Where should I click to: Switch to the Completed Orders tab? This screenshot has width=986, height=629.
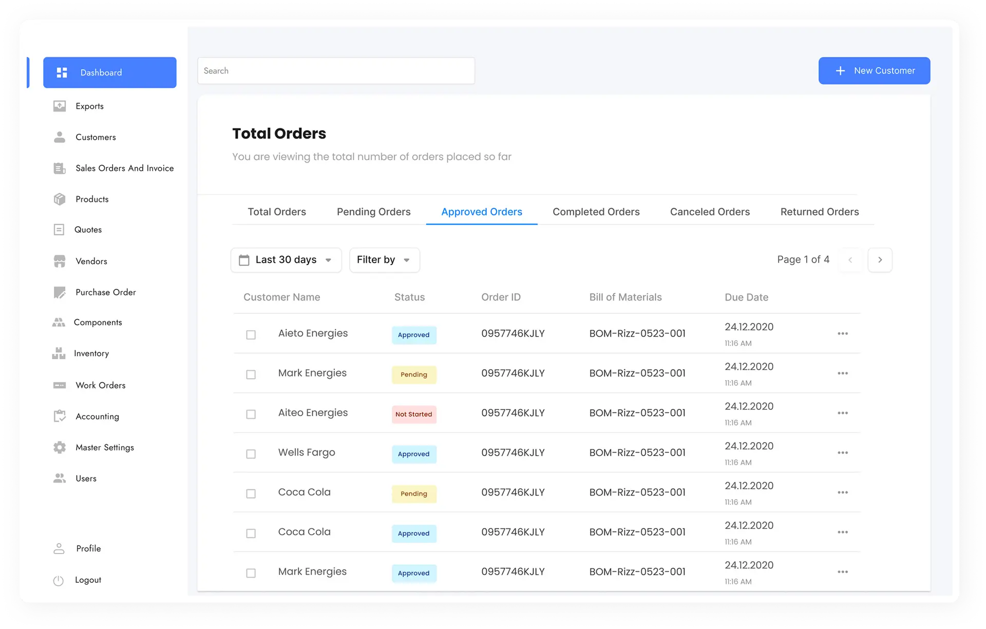coord(596,211)
